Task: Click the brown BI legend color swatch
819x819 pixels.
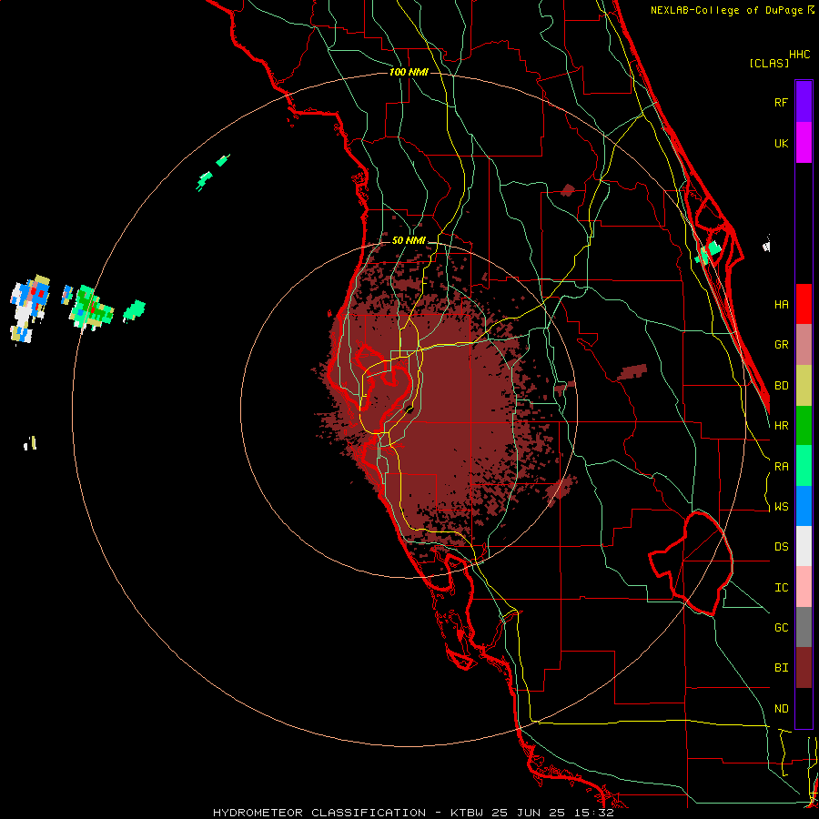Action: click(804, 668)
